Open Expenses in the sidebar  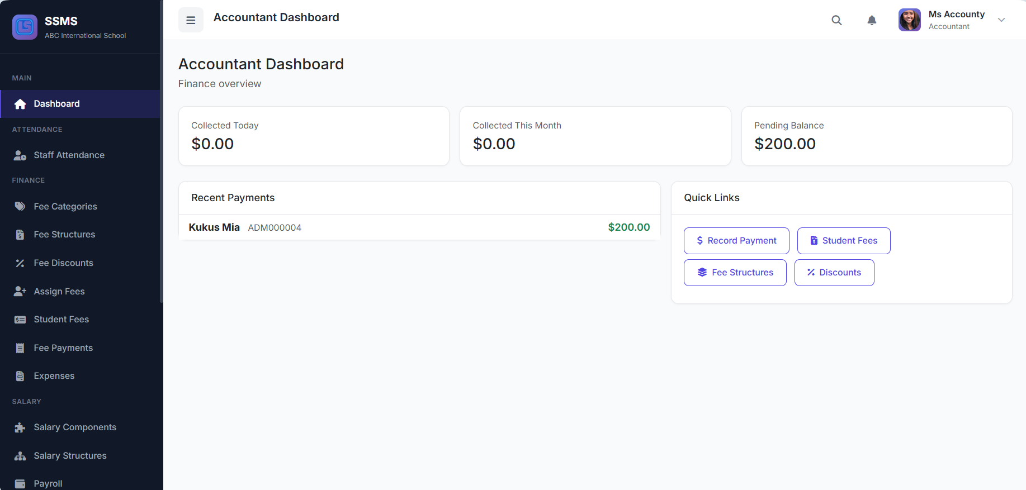tap(54, 376)
